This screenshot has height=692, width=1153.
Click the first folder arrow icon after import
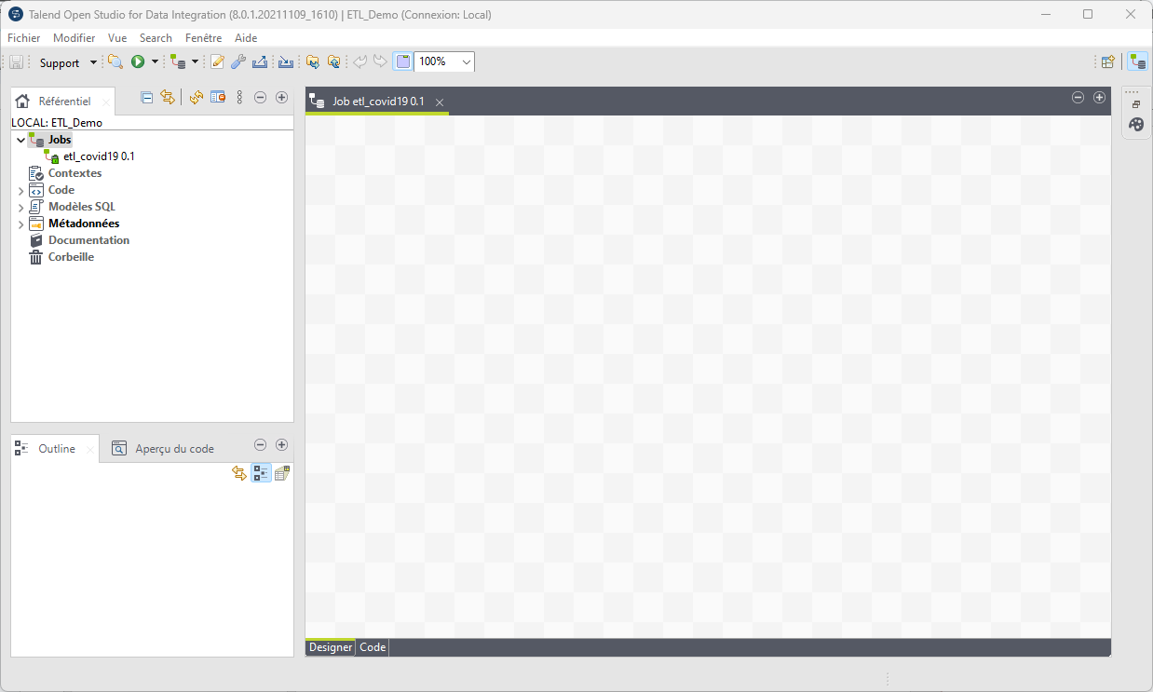(313, 62)
